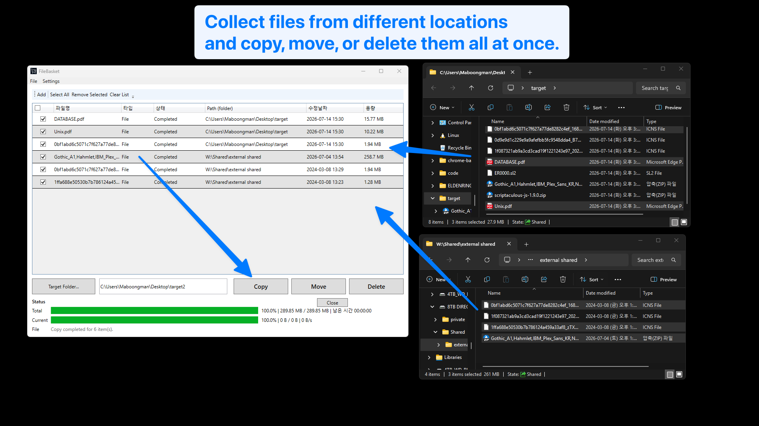This screenshot has width=759, height=426.
Task: Click Remove Selected in FileBasket toolbar
Action: [x=89, y=95]
